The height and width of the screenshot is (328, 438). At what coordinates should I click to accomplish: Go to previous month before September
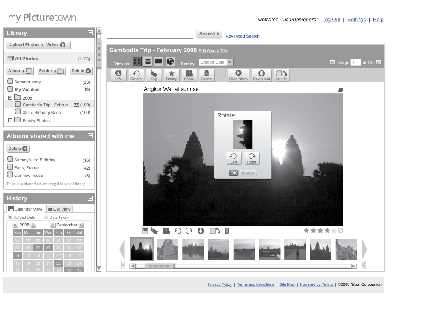click(53, 225)
